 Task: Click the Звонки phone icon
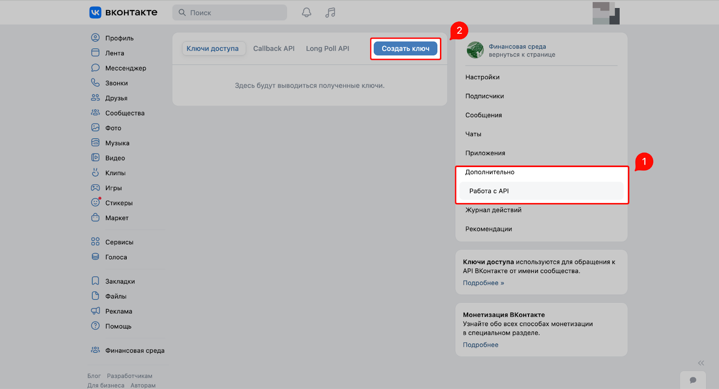coord(95,83)
